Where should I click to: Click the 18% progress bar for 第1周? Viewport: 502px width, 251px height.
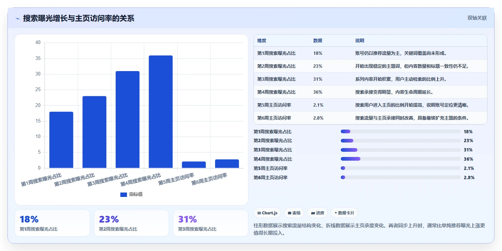(x=400, y=131)
